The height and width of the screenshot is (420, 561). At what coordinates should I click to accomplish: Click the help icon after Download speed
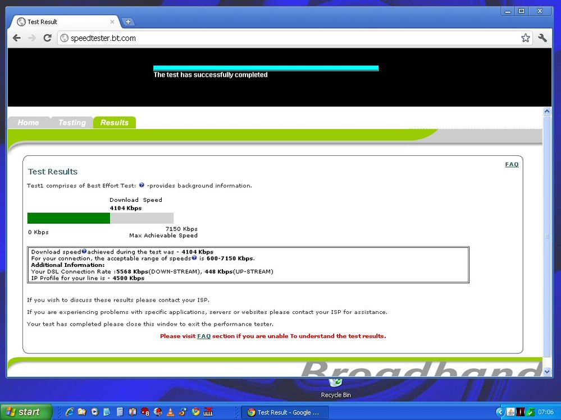[x=84, y=251]
